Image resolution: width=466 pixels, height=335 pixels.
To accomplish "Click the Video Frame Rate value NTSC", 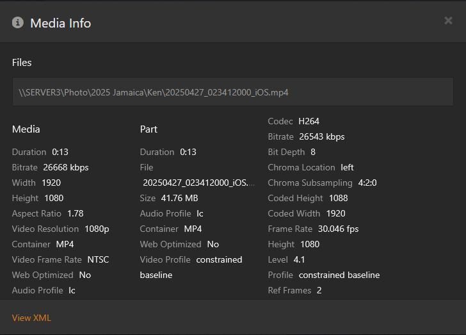I will coord(98,259).
